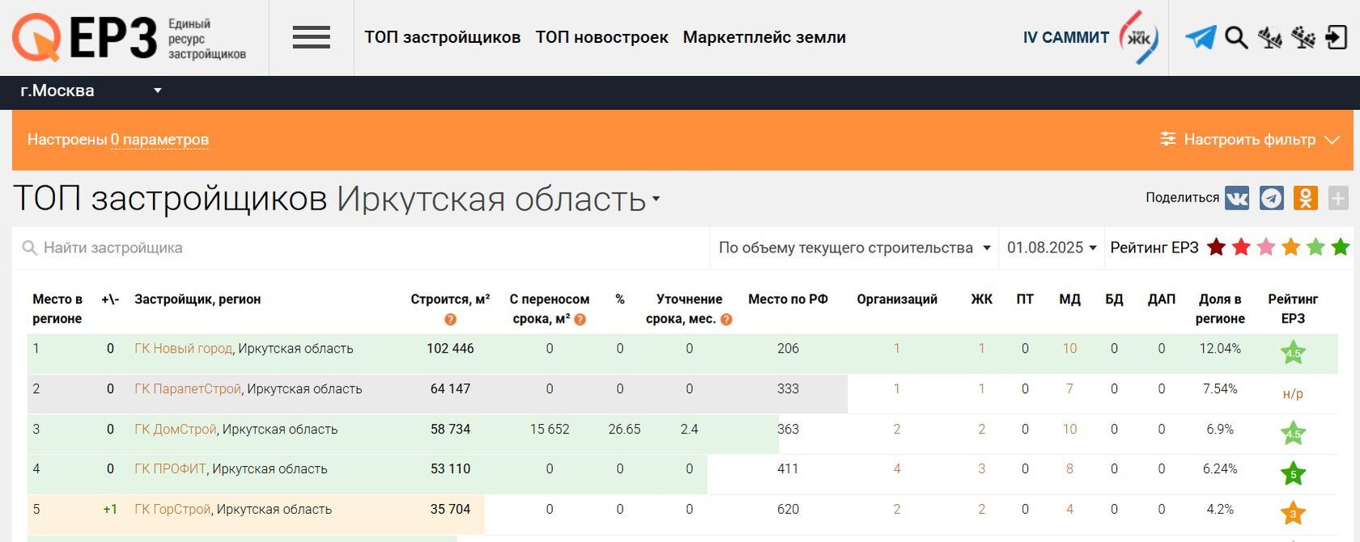
Task: Expand the Настроить фильтр panel
Action: pyautogui.click(x=1250, y=139)
